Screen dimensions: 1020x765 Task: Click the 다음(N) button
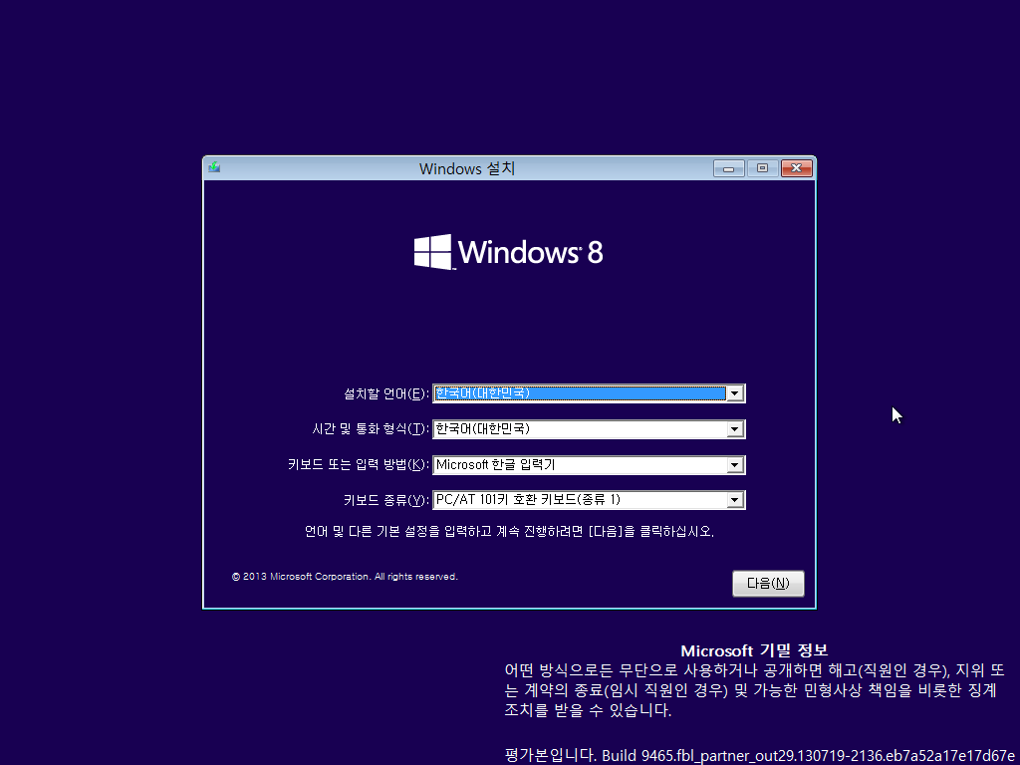(768, 584)
